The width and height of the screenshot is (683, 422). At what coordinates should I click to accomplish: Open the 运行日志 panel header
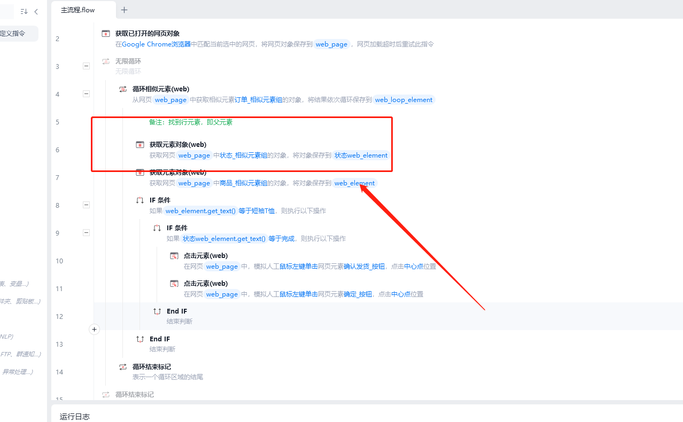(75, 417)
